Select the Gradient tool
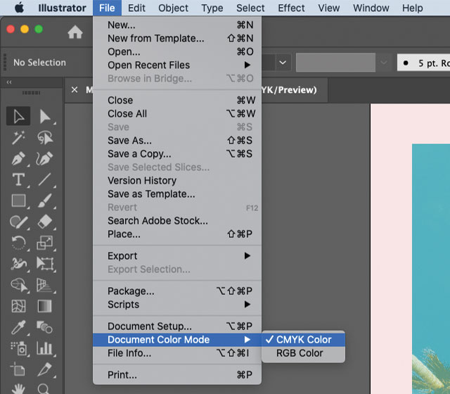This screenshot has width=450, height=394. point(45,306)
